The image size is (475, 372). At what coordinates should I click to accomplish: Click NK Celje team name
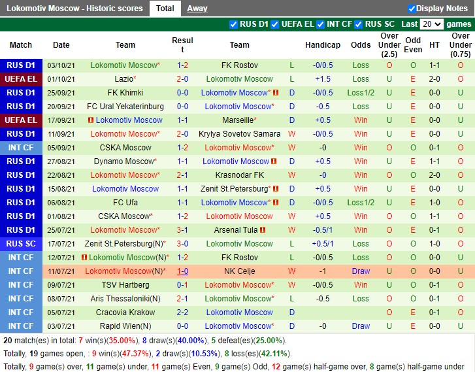point(239,271)
